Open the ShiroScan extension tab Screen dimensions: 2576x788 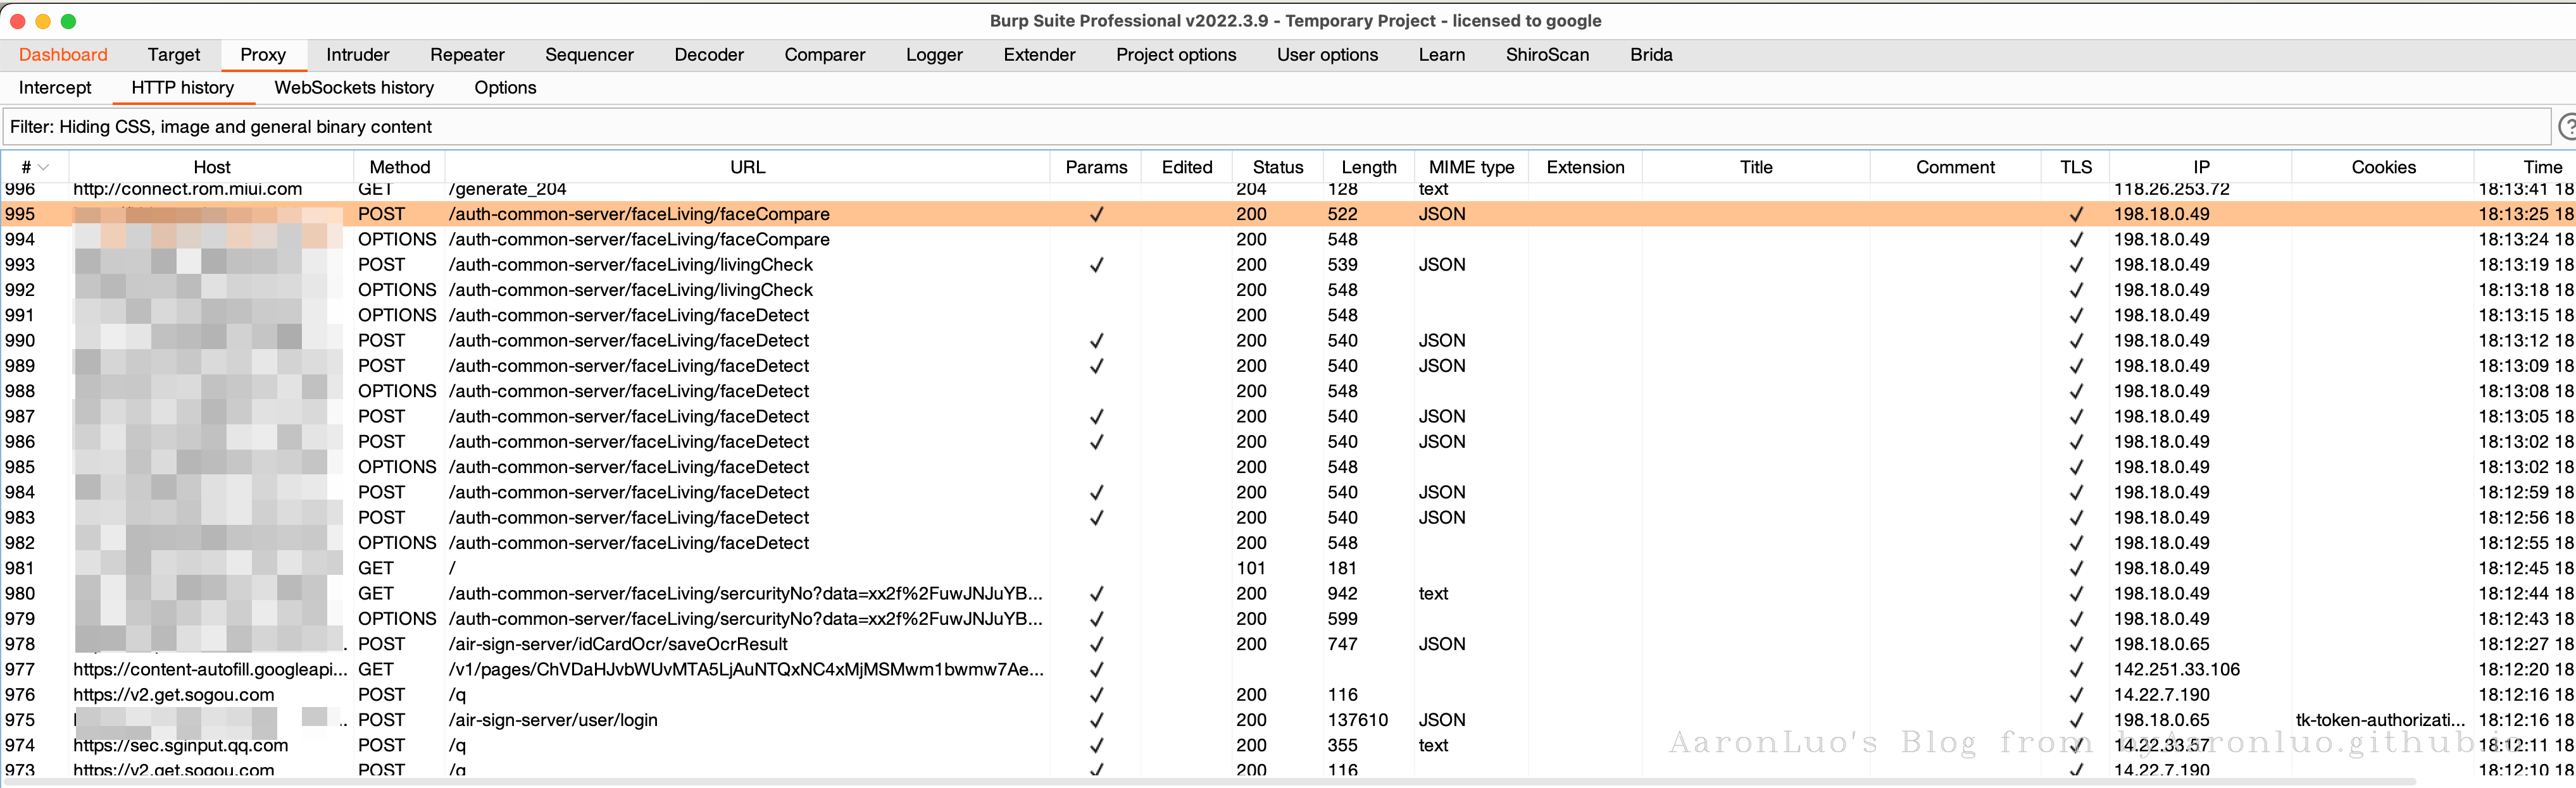pos(1547,55)
